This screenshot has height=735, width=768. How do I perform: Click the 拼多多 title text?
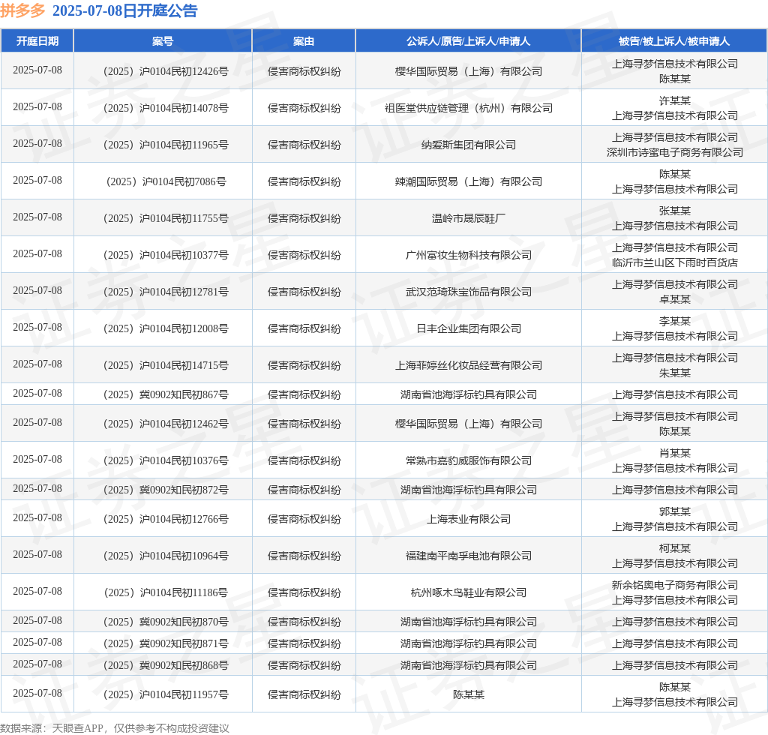[22, 10]
